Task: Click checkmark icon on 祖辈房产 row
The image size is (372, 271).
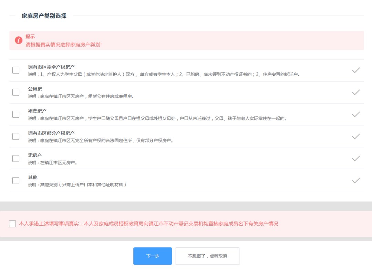Action: pos(356,114)
